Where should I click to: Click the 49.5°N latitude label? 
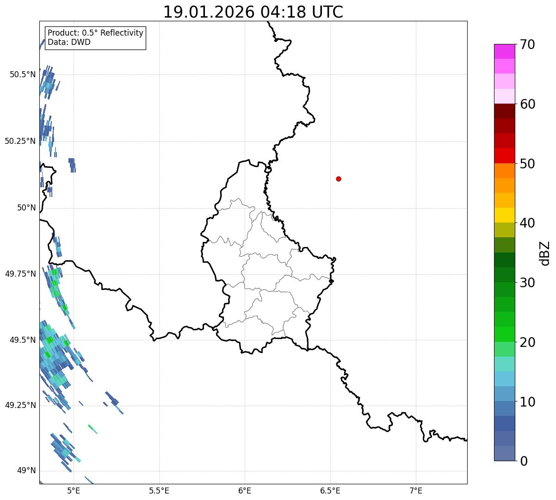pos(22,340)
